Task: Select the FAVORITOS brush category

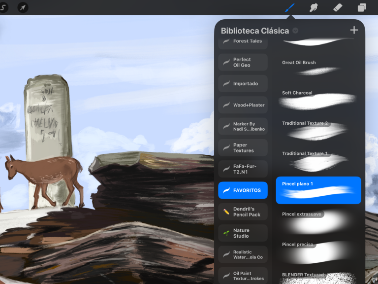Action: point(243,190)
